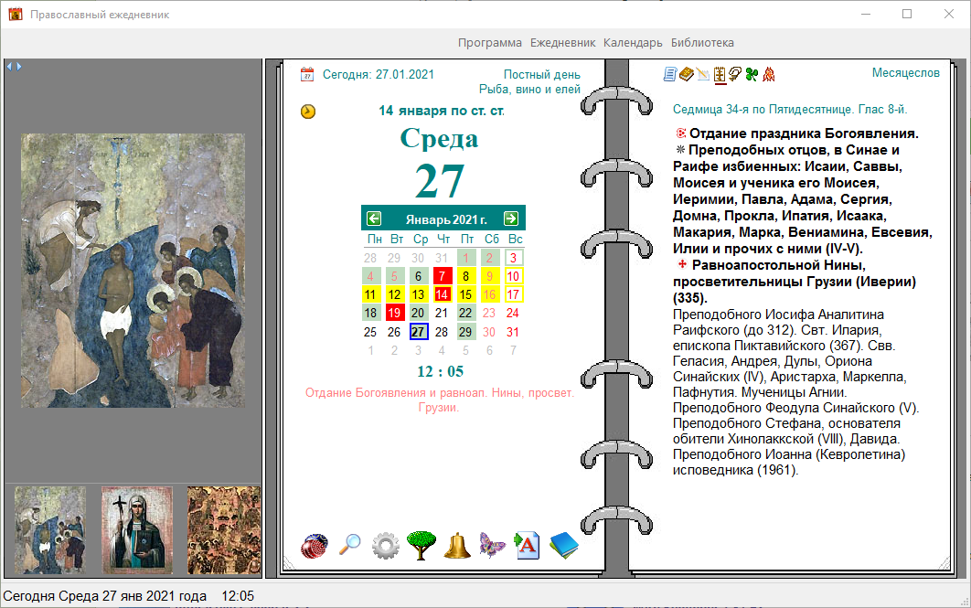The width and height of the screenshot is (971, 608).
Task: Click the yellow clock icon near old-style date
Action: 308,112
